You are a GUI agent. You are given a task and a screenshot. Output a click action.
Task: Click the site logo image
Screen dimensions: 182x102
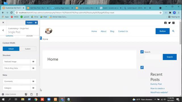pyautogui.click(x=49, y=31)
